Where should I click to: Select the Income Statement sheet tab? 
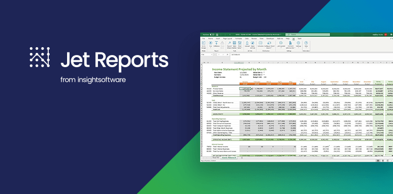pyautogui.click(x=229, y=158)
